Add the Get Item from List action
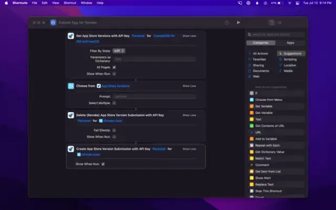Screen dimensions: 336x210 pos(277,172)
